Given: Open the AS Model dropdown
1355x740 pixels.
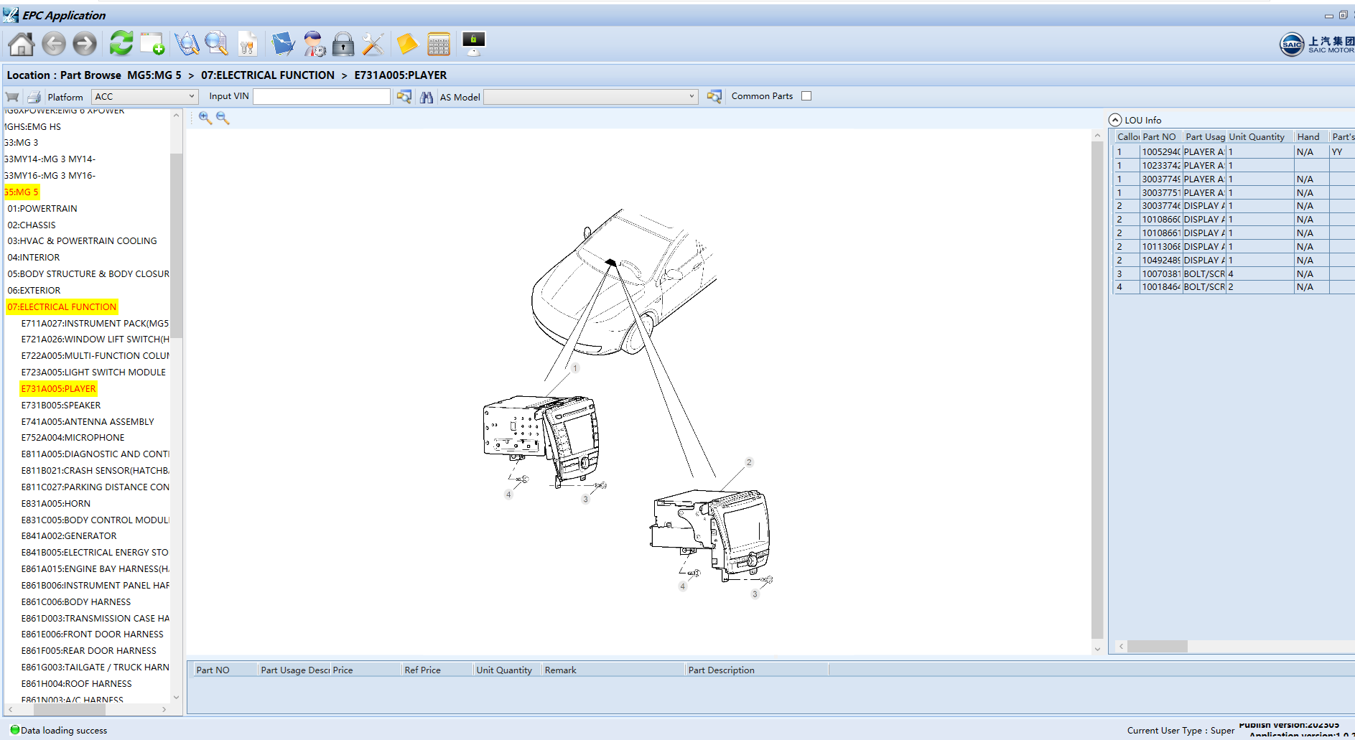Looking at the screenshot, I should tap(590, 97).
